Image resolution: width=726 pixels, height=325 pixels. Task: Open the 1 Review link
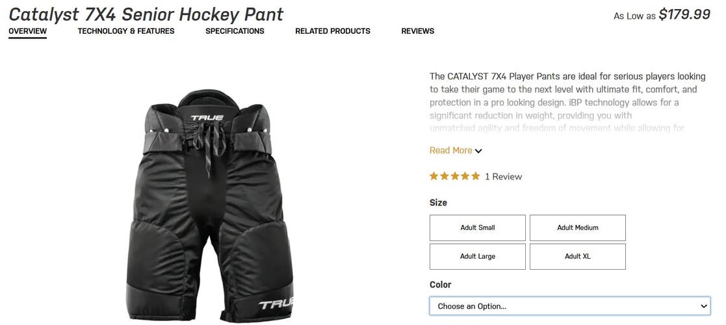pos(503,177)
